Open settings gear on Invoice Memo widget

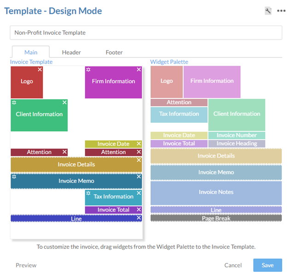(14, 177)
